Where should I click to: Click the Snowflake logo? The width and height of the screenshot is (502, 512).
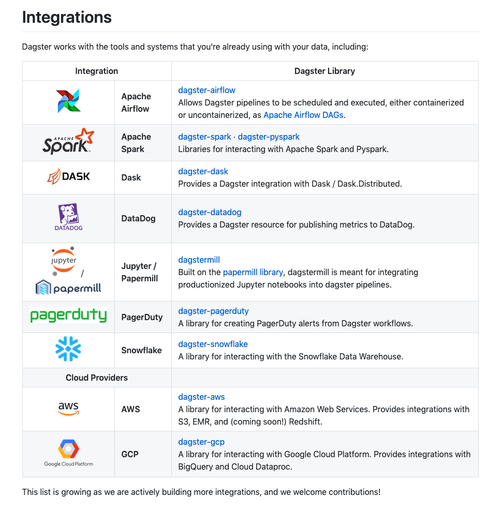point(68,349)
